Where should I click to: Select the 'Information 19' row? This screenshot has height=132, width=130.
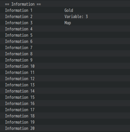[x=65, y=122]
